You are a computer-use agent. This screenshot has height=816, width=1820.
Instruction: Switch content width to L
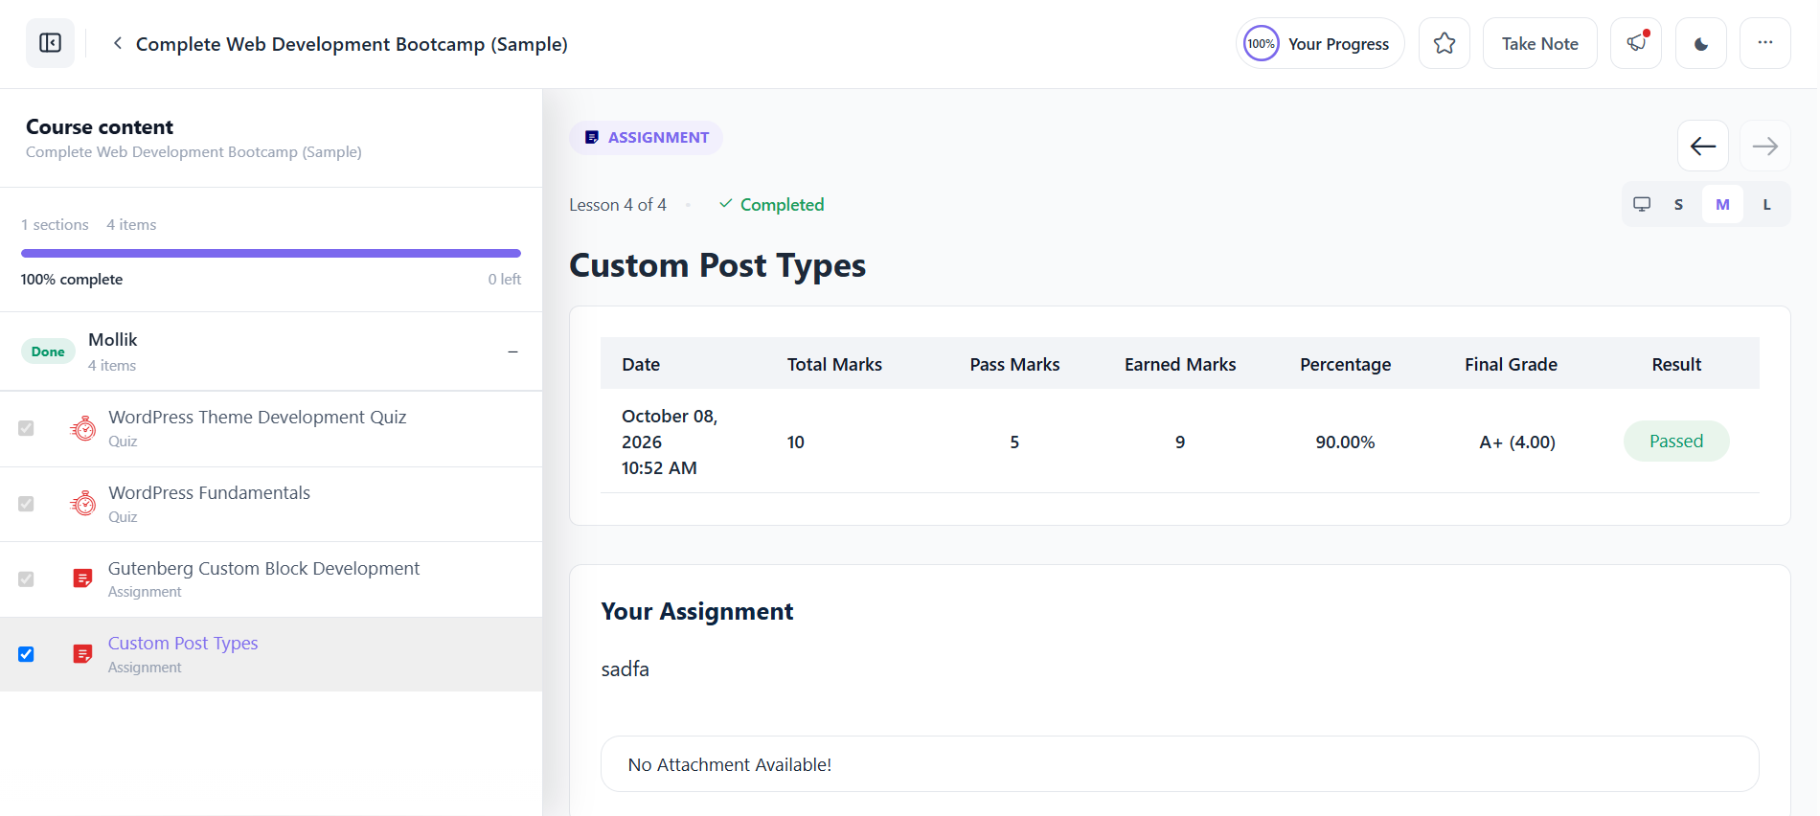[1766, 204]
